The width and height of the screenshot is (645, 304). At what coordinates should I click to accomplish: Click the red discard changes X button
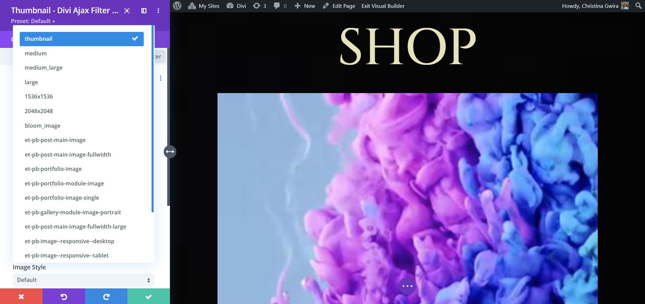coord(21,297)
